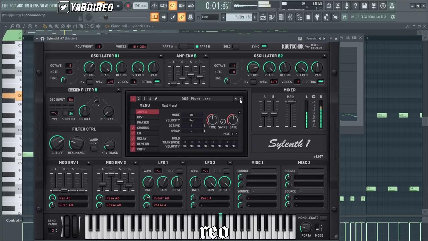The image size is (428, 241).
Task: Enable LFO 1 FREE switch
Action: click(x=180, y=171)
